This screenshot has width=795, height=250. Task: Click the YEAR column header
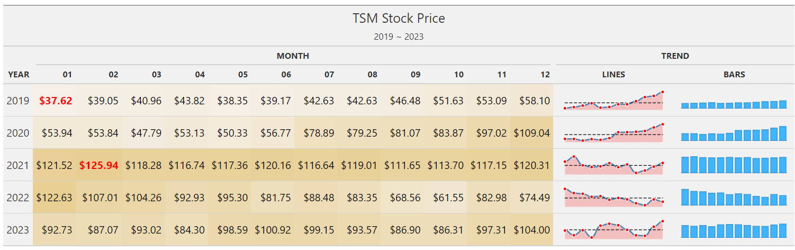19,75
